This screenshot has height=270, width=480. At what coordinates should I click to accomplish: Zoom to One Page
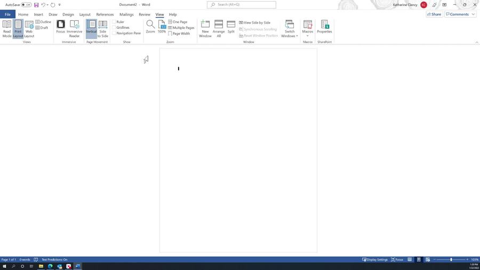178,22
